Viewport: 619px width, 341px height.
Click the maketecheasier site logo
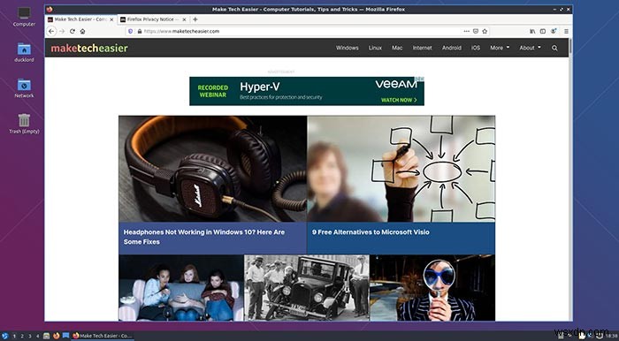[89, 48]
